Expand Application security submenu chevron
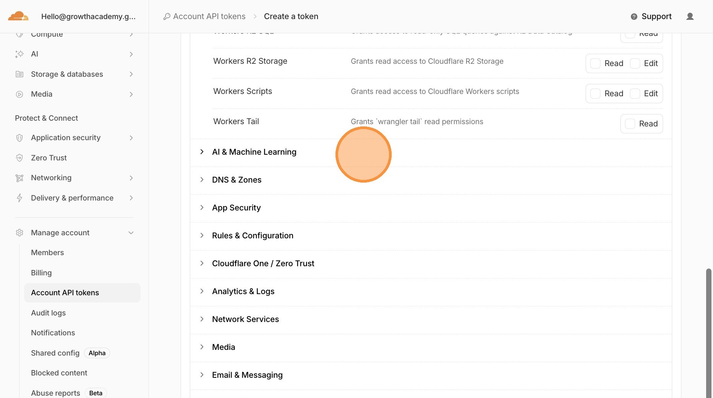 point(131,138)
